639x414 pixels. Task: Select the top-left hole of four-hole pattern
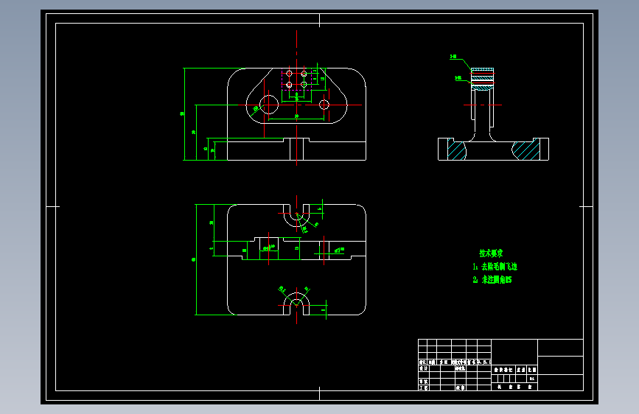289,74
